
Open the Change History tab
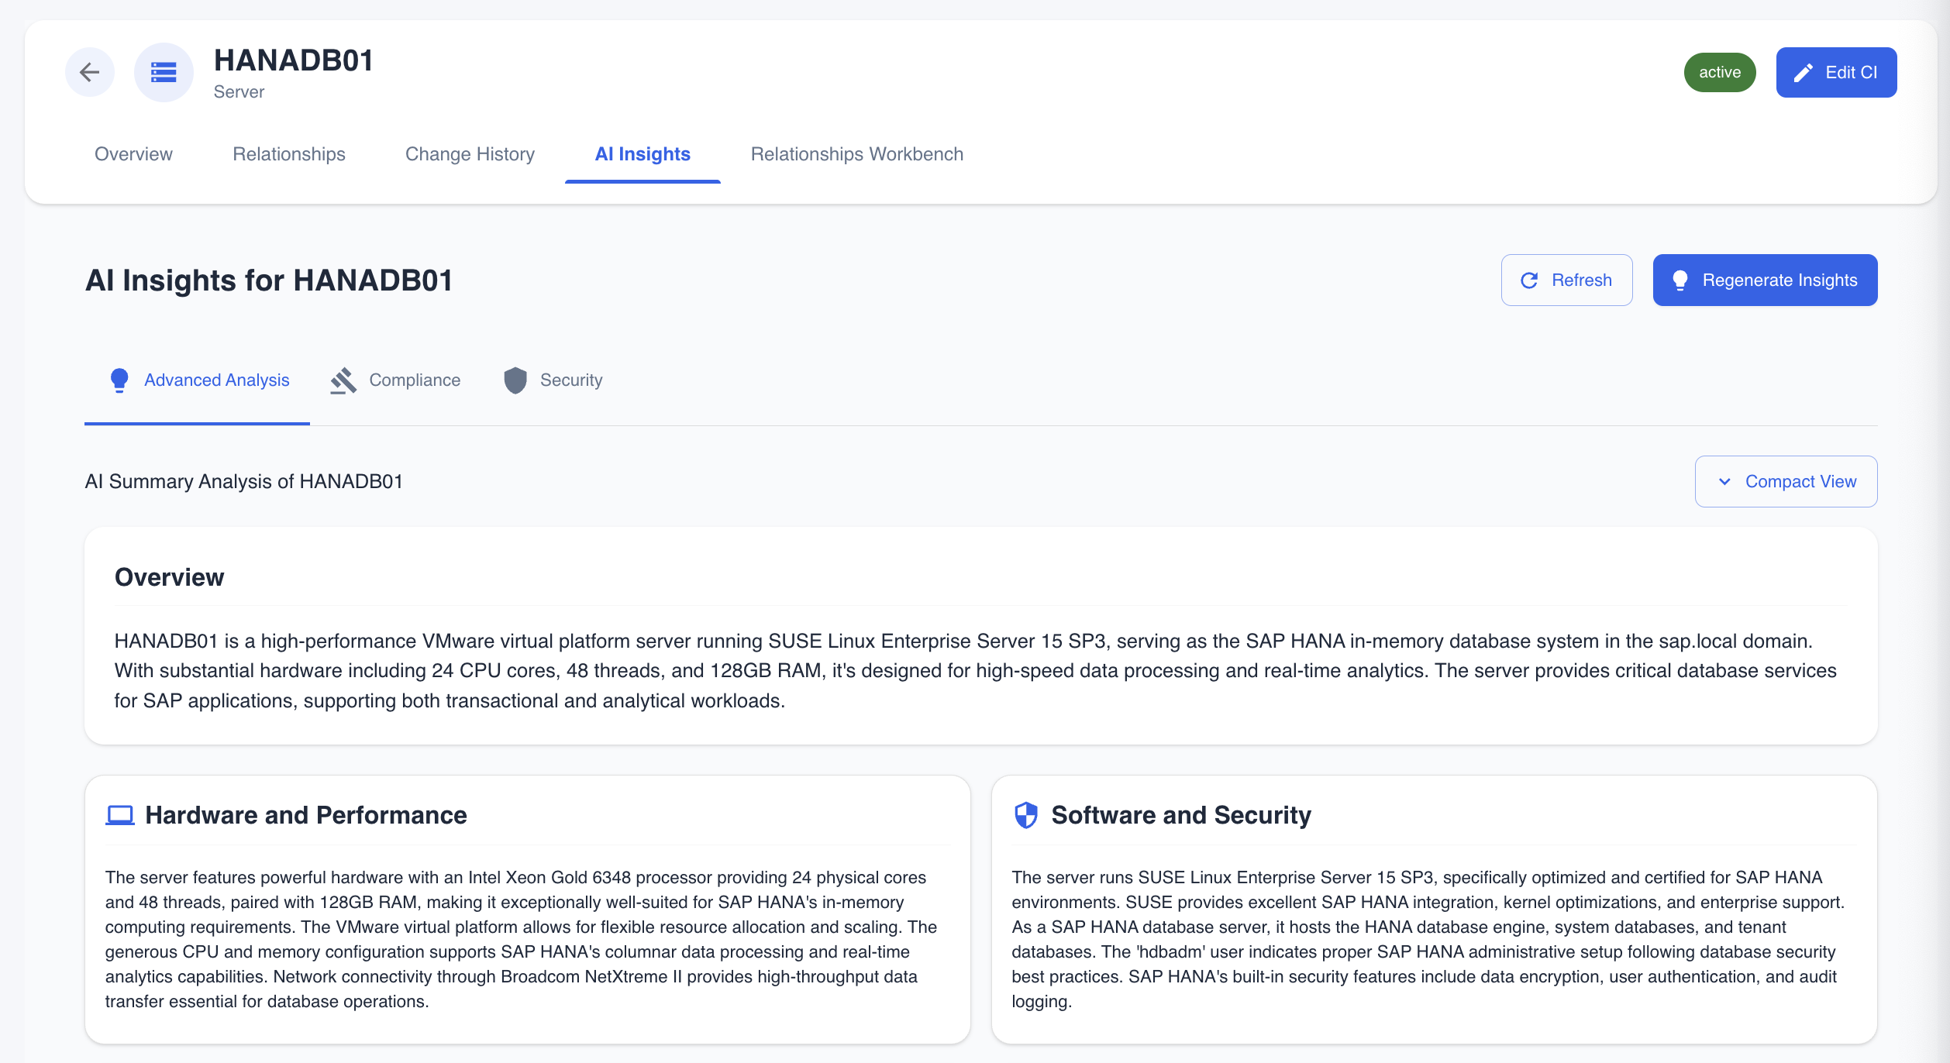click(470, 153)
